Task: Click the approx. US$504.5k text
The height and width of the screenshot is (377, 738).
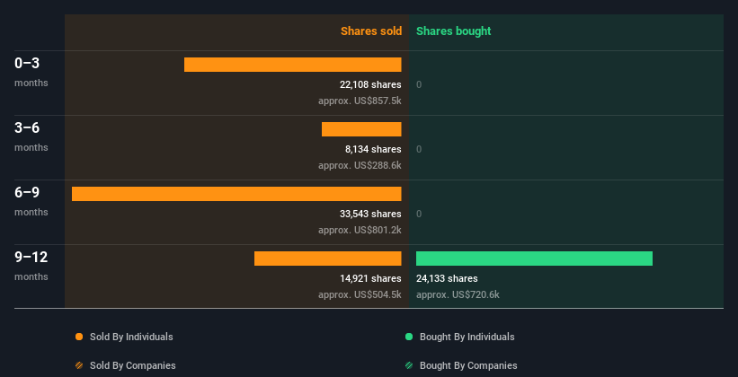Action: 360,294
